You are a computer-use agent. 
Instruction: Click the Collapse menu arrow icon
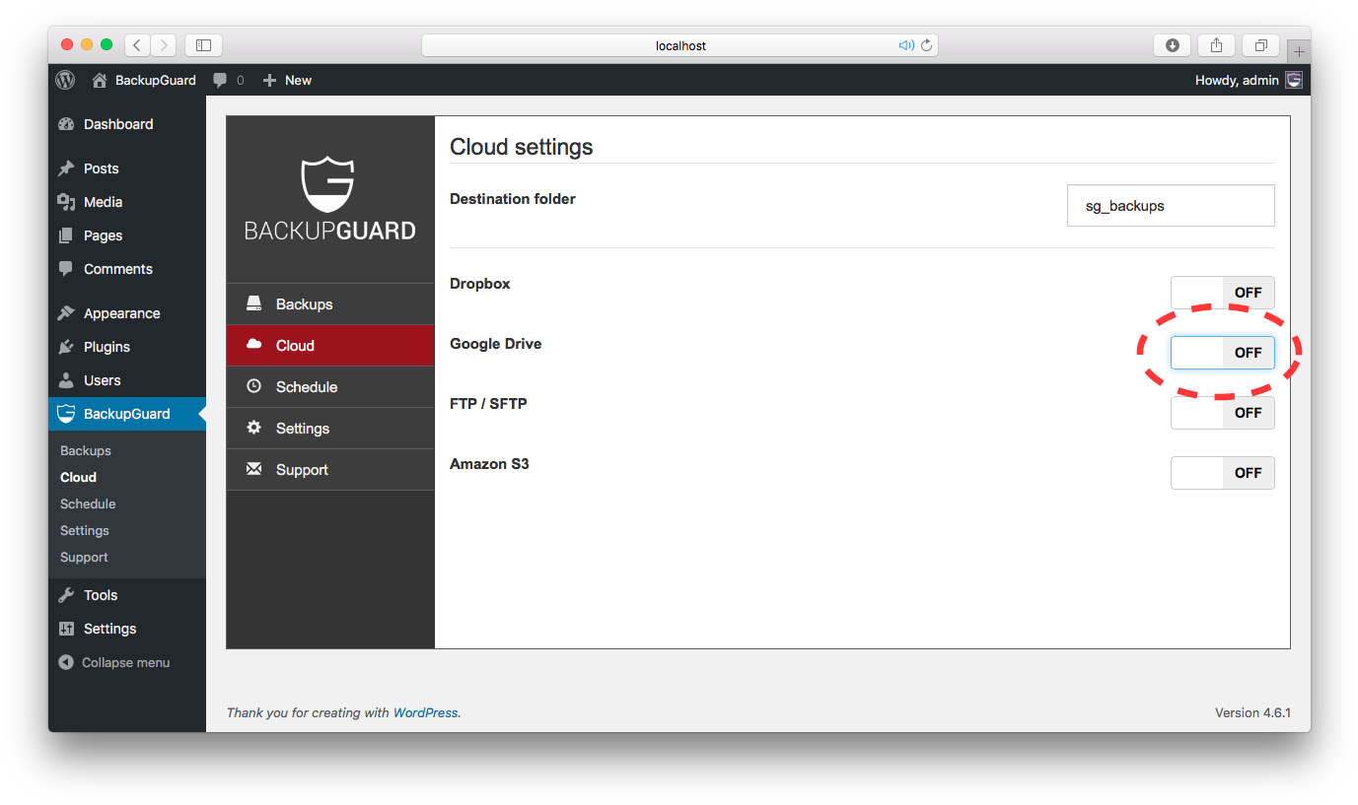click(x=66, y=662)
